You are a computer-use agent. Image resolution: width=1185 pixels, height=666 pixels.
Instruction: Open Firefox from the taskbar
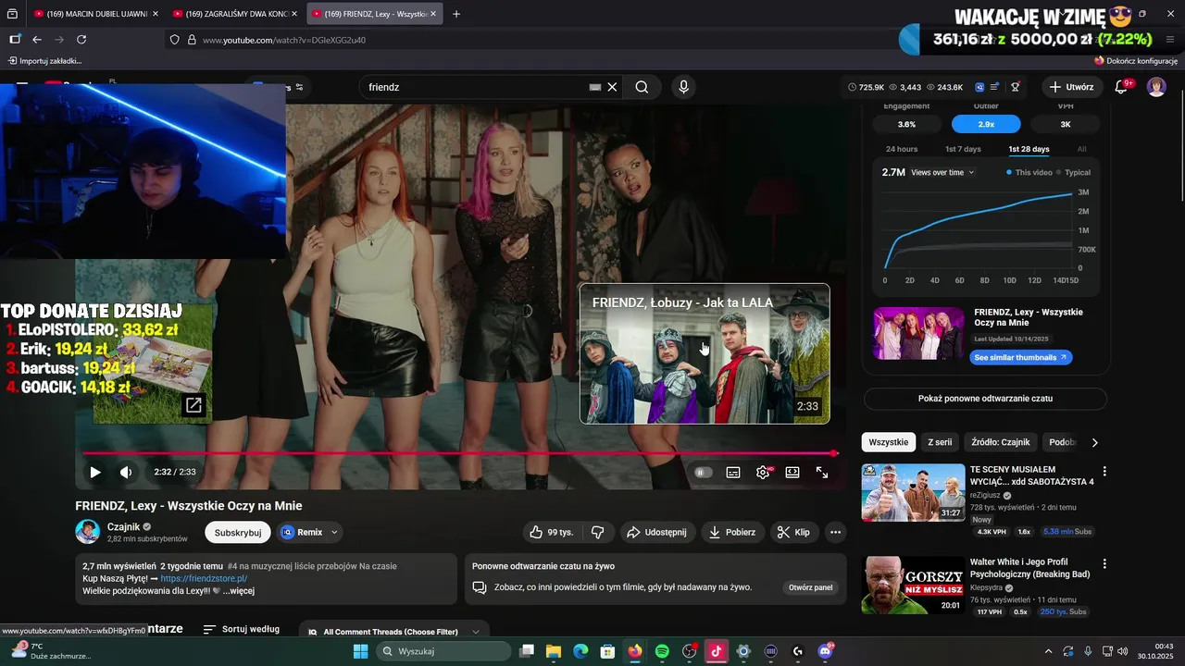point(635,651)
